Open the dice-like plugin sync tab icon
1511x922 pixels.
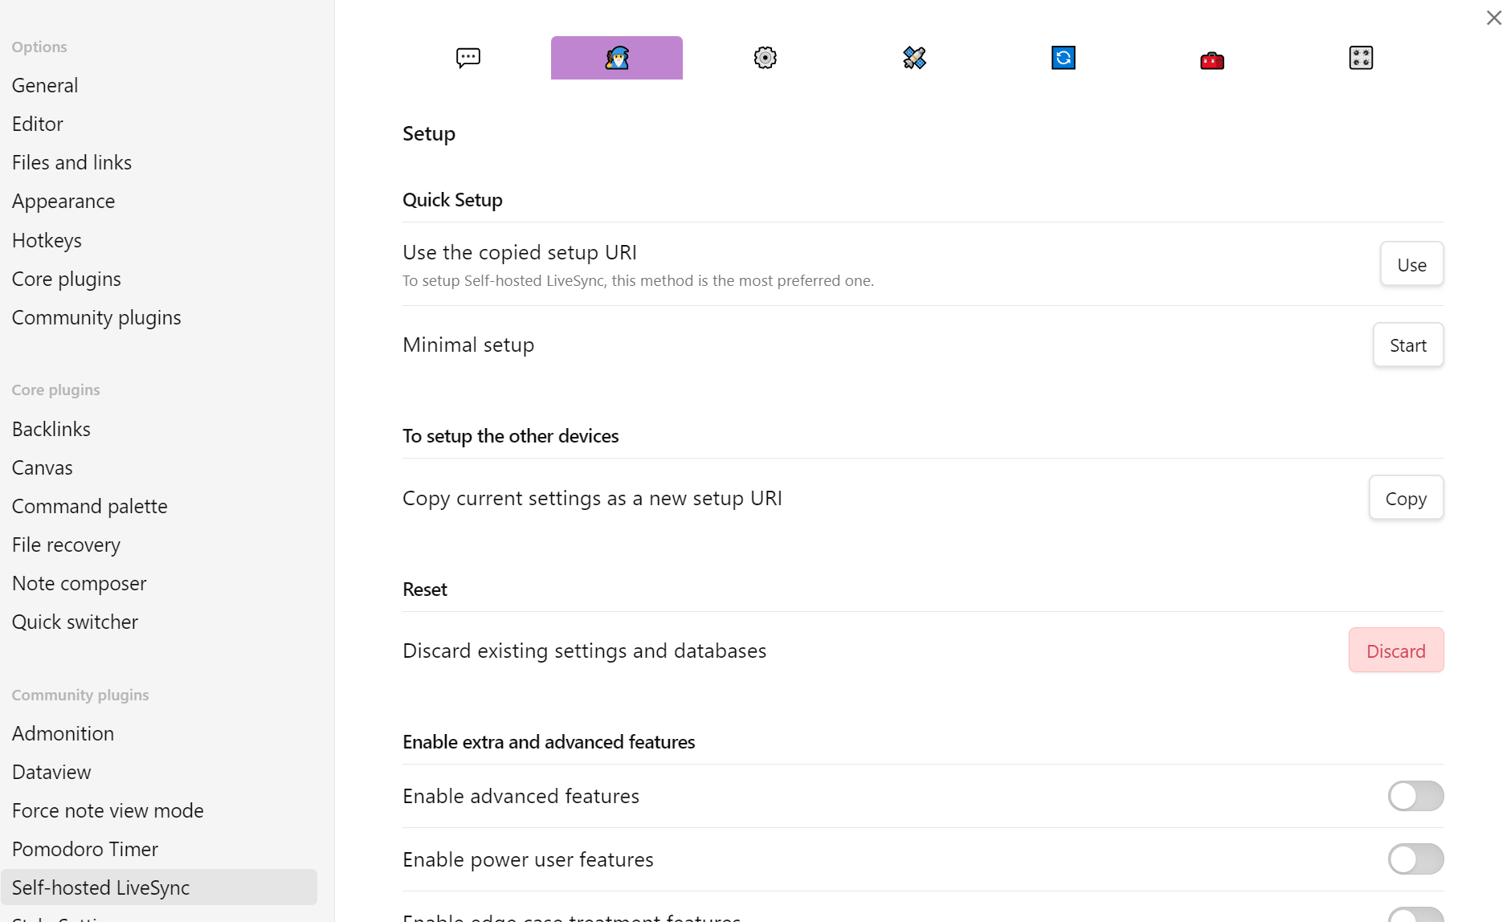1361,58
